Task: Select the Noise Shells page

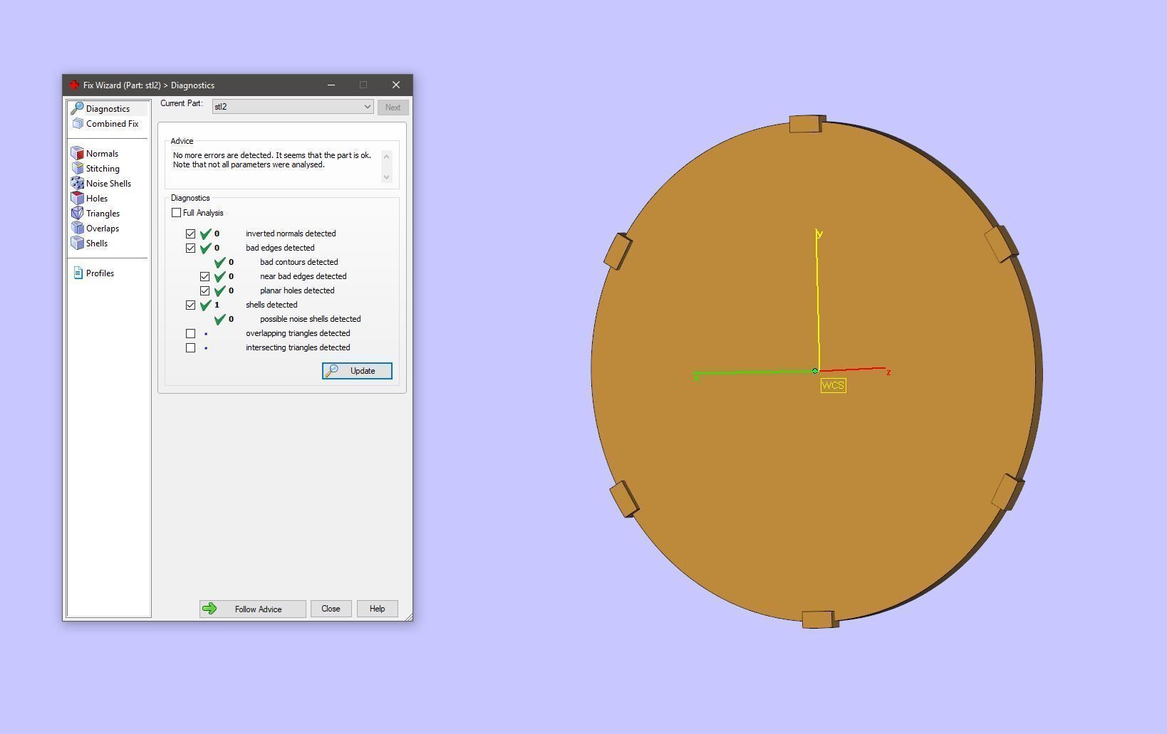Action: [x=108, y=183]
